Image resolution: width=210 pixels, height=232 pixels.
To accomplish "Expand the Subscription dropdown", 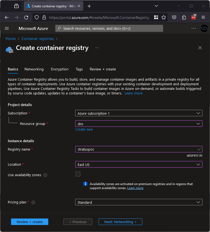I will [139, 113].
